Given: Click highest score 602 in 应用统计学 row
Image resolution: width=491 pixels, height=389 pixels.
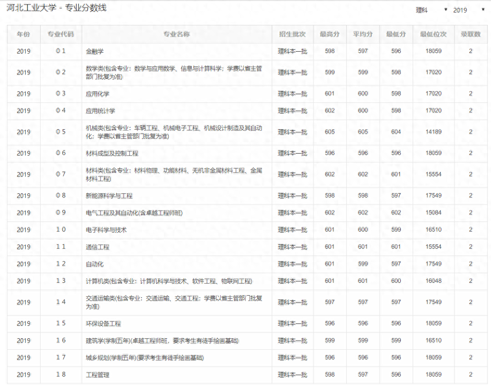Looking at the screenshot, I should click(330, 110).
